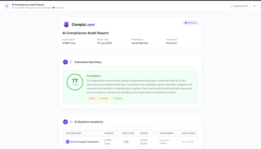Click the VENDOR column header
Viewport: 261px width, 149px height.
[x=109, y=133]
